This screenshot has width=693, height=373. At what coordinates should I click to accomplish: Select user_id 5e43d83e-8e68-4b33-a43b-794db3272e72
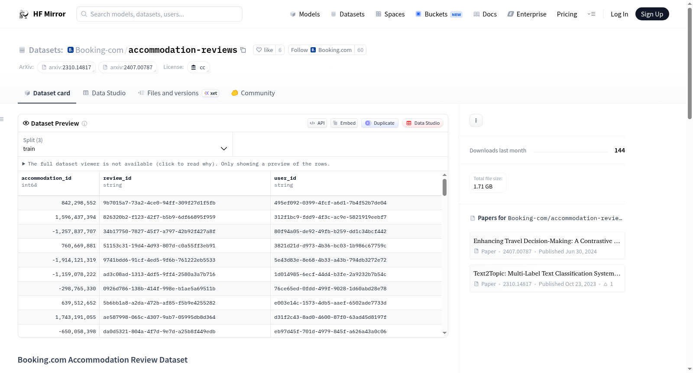[356, 260]
